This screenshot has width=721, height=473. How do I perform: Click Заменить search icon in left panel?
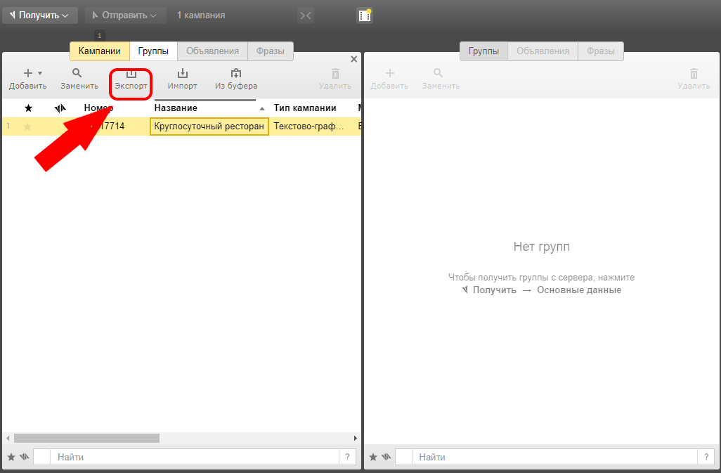click(x=77, y=72)
